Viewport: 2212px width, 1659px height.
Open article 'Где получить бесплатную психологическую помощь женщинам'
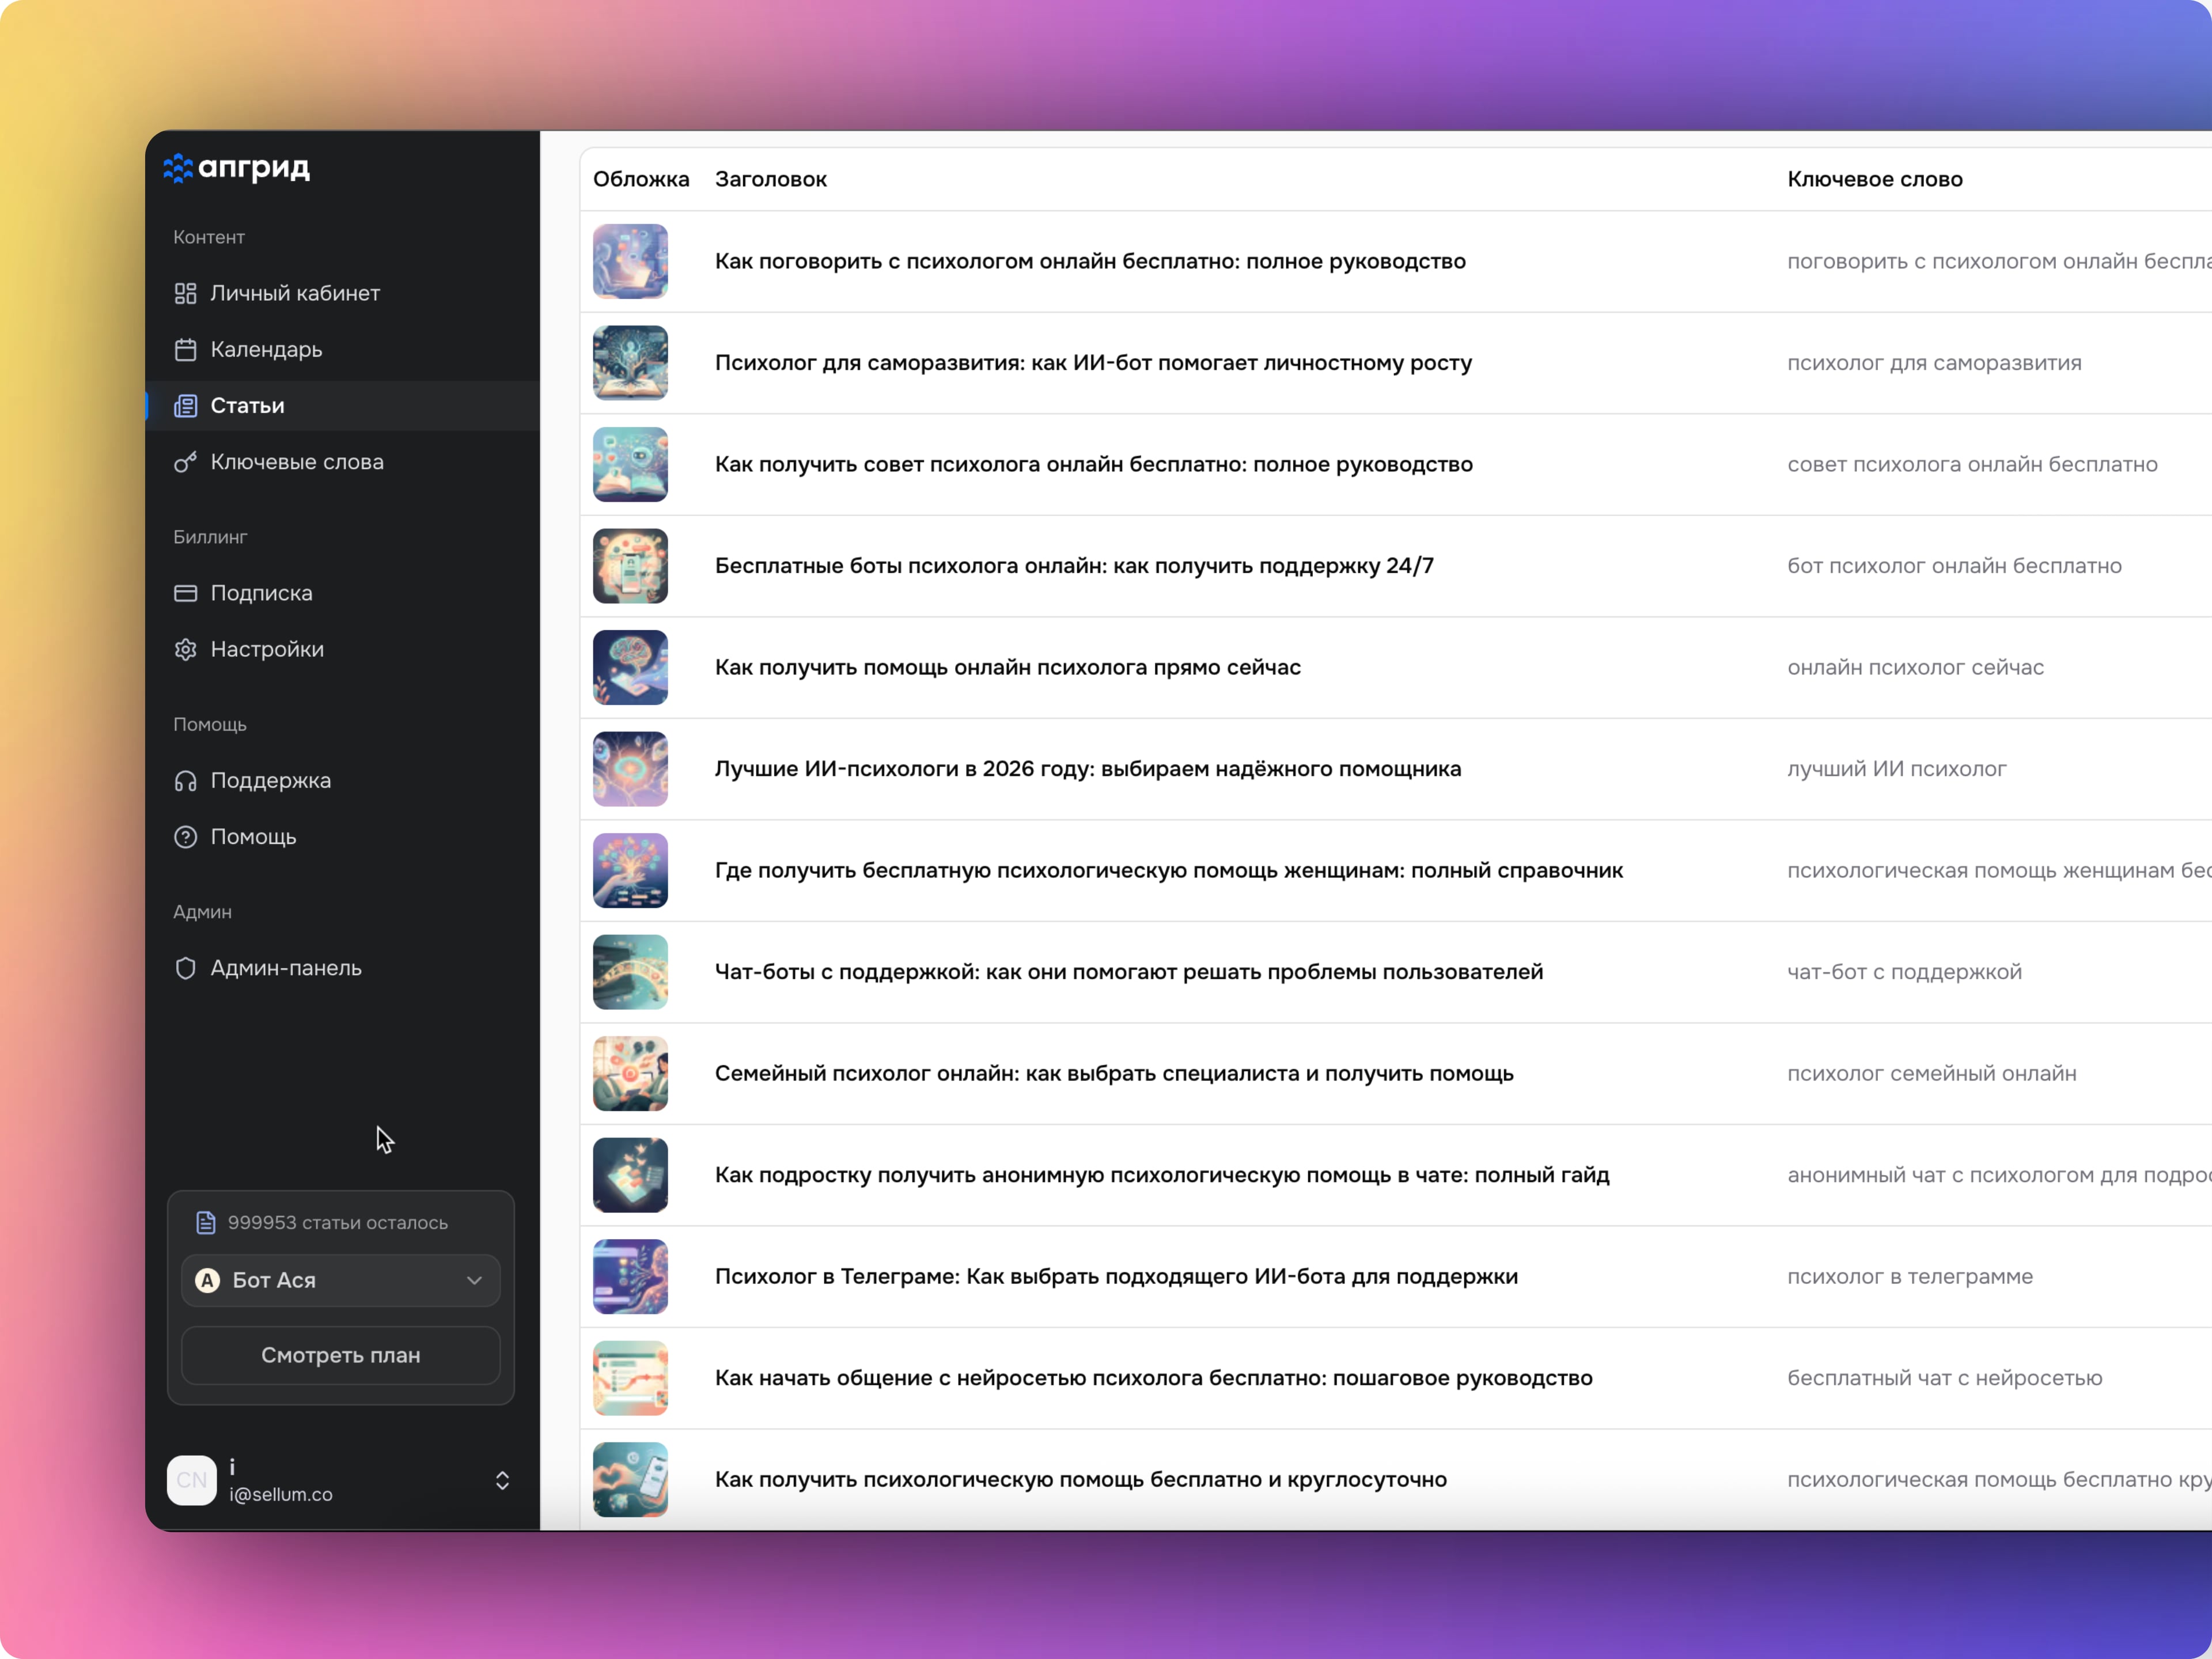click(x=1169, y=870)
